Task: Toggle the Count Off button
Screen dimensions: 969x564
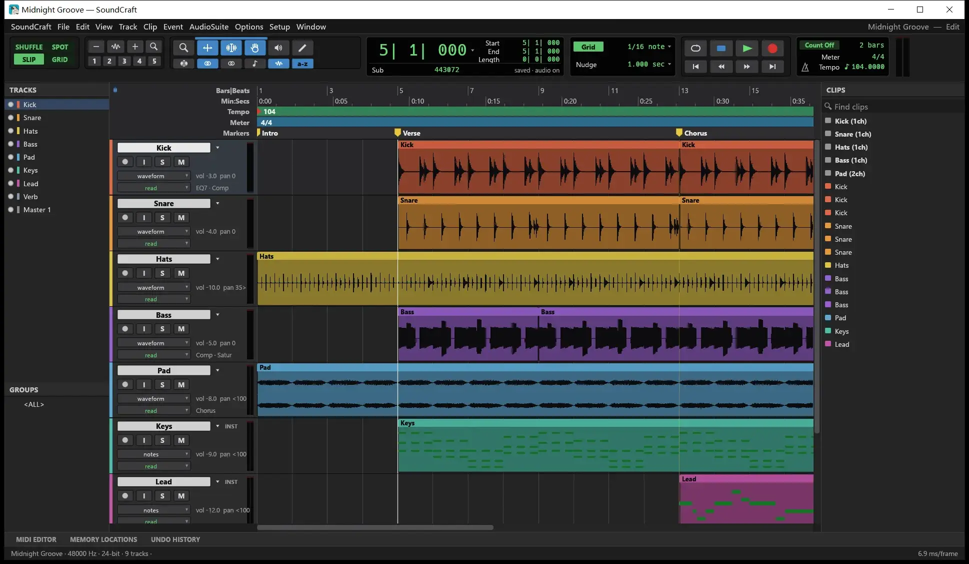Action: 819,45
